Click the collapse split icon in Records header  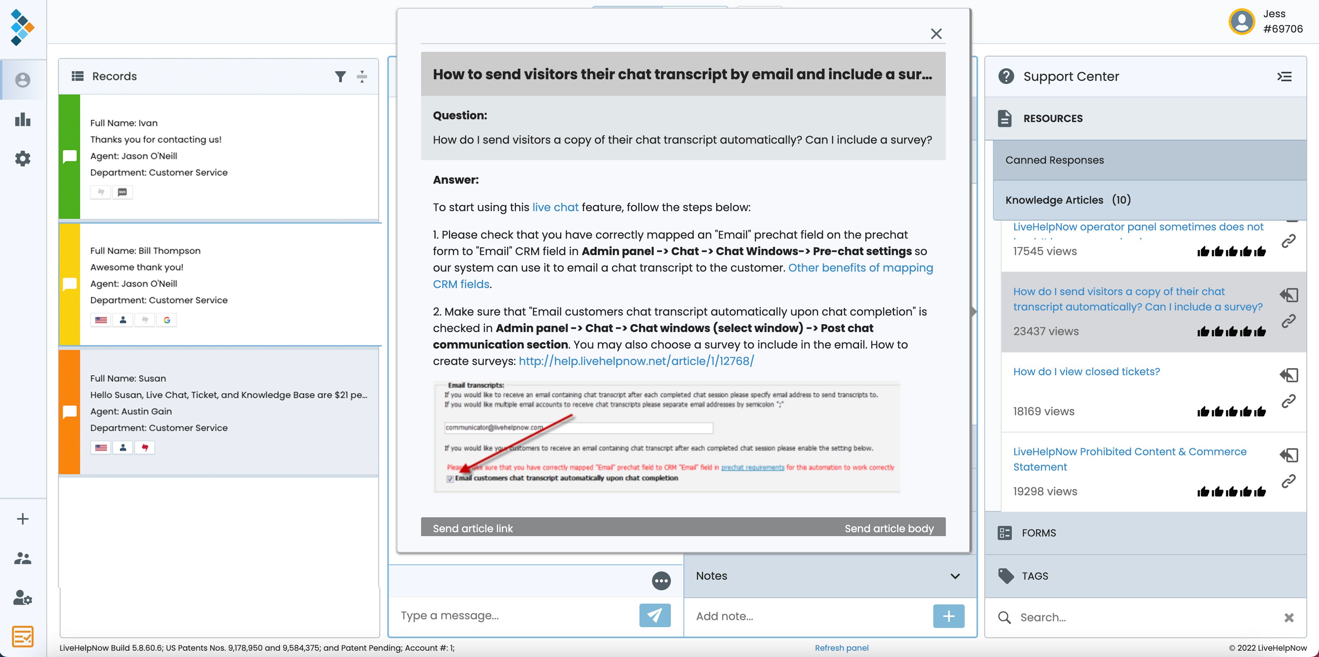[362, 77]
